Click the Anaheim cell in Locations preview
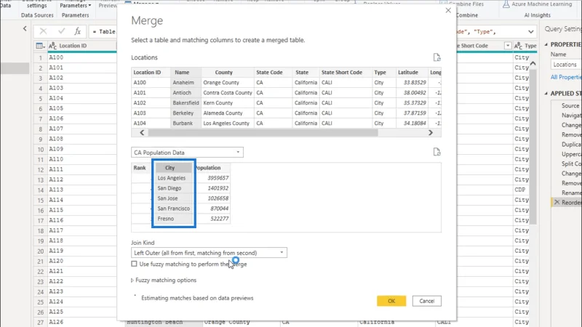Viewport: 582px width, 327px height. [x=186, y=82]
